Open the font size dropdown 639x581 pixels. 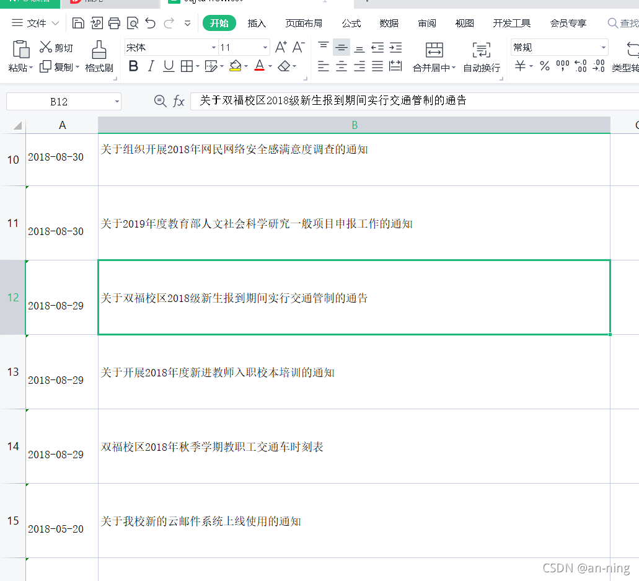(265, 48)
